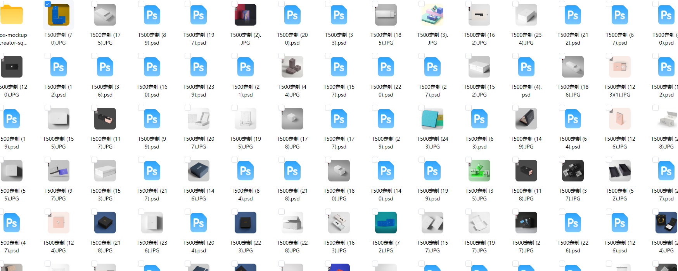Uncheck the checkbox on T500定制 (70).JPG
This screenshot has width=678, height=271.
pos(48,4)
